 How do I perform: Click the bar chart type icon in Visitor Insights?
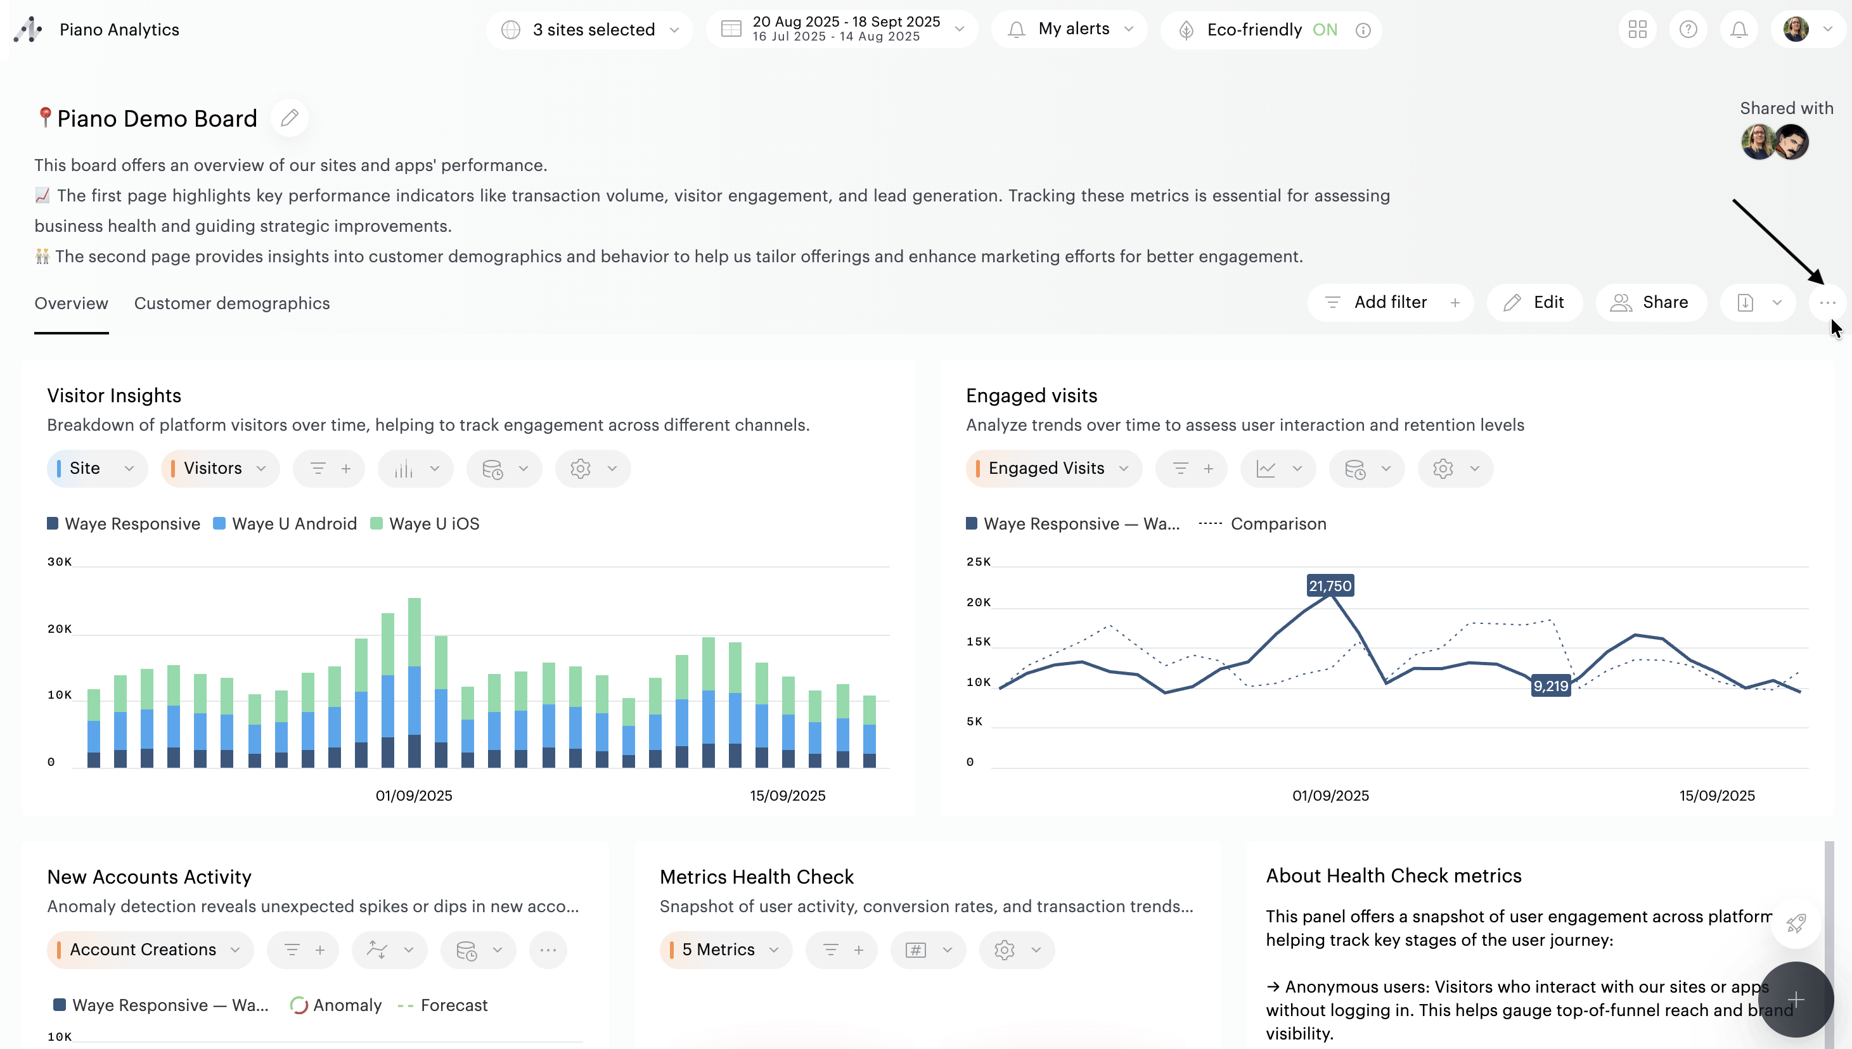[x=404, y=469]
